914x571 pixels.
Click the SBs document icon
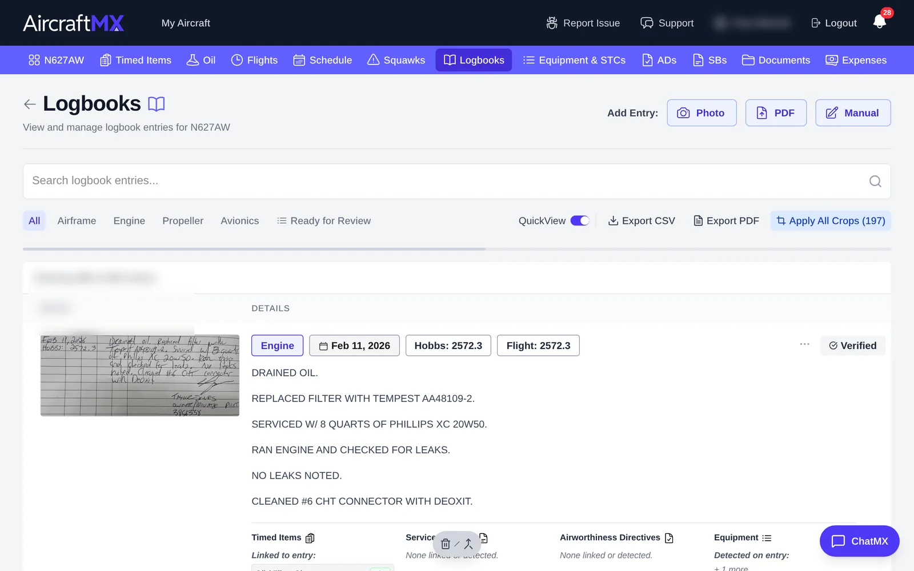click(x=698, y=60)
